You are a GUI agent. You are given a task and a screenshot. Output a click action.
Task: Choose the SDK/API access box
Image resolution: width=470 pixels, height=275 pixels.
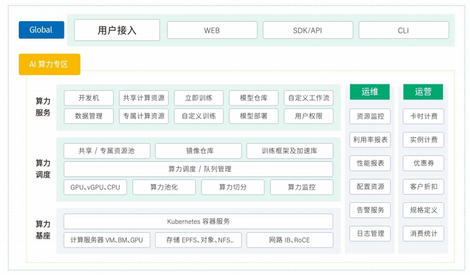308,30
